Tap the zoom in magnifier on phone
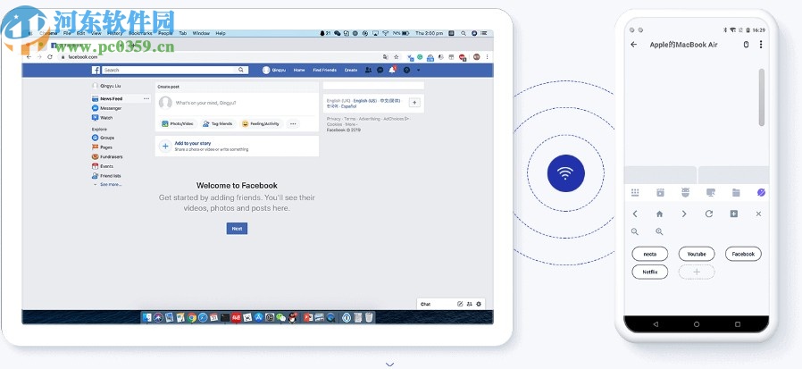The width and height of the screenshot is (802, 369). [659, 231]
